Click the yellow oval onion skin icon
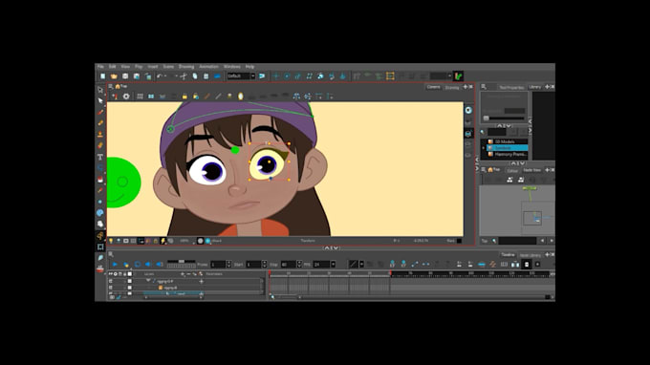The image size is (650, 365). pyautogui.click(x=241, y=97)
